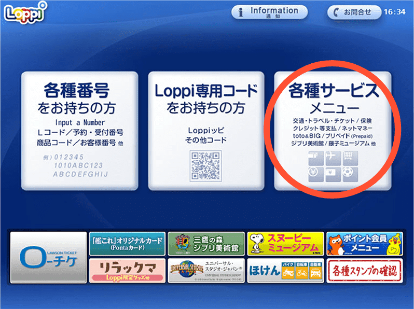414x309 pixels.
Task: Tap example code '1010ABC123'
Action: point(78,165)
